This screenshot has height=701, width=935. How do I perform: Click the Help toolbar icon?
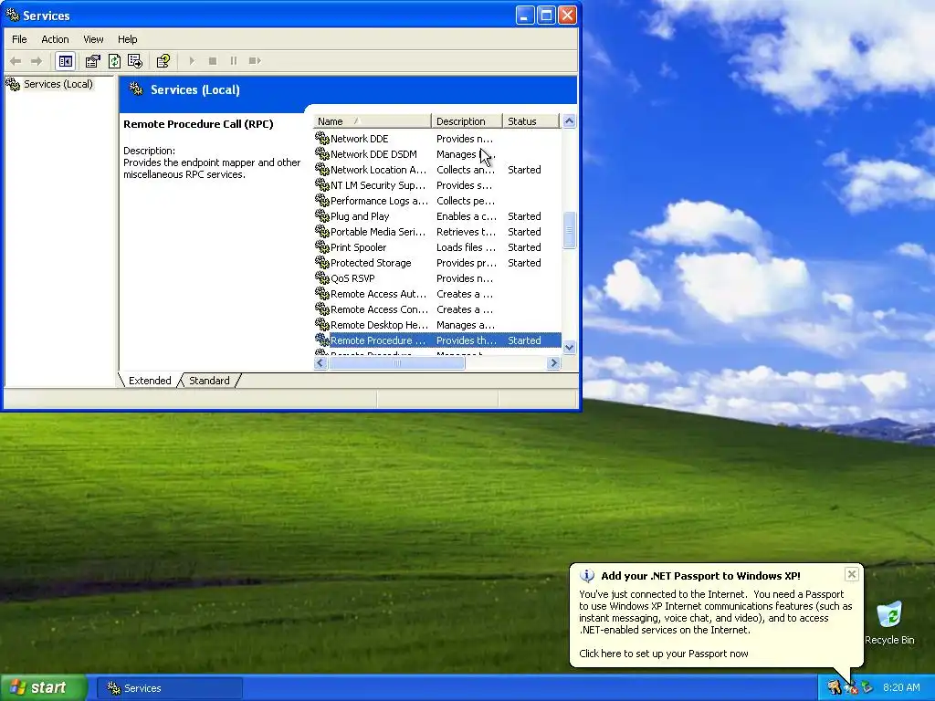pos(163,61)
